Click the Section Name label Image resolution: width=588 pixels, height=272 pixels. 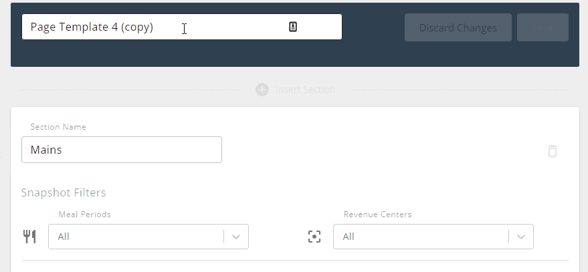[58, 127]
